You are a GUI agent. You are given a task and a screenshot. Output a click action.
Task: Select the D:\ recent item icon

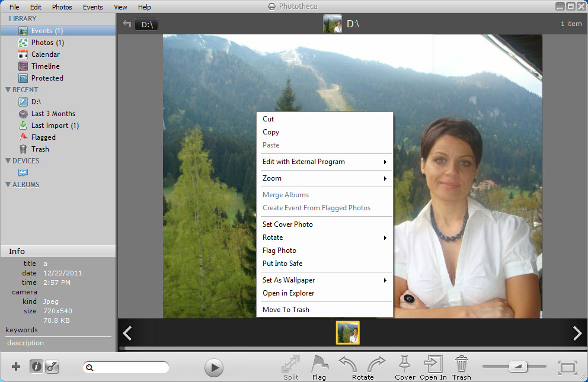pos(23,102)
